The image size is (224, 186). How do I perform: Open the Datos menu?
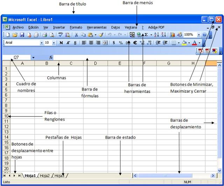pos(115,27)
